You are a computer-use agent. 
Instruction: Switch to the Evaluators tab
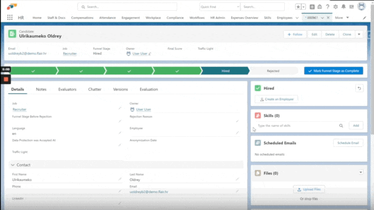pos(67,89)
